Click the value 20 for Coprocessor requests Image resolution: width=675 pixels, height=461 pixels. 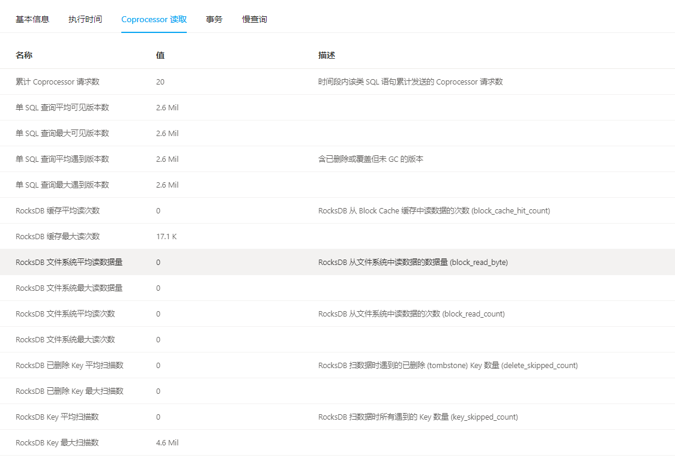point(160,82)
